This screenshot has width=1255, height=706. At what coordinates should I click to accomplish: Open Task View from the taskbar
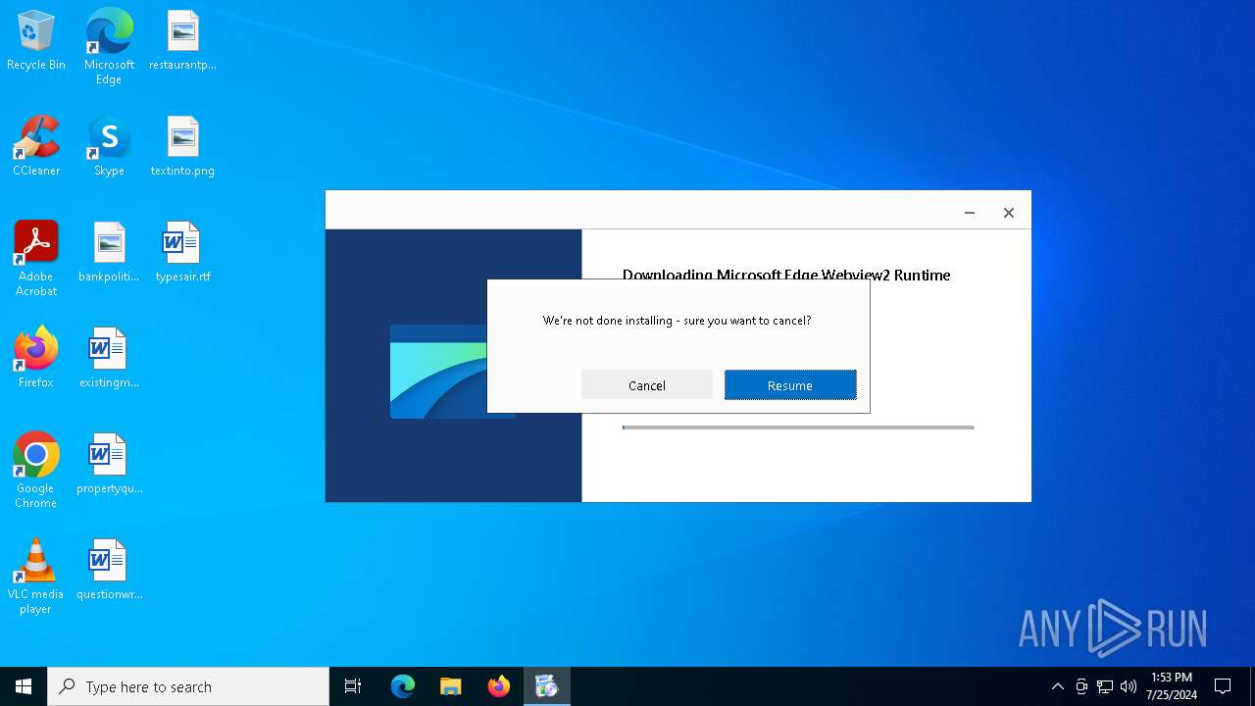tap(353, 686)
